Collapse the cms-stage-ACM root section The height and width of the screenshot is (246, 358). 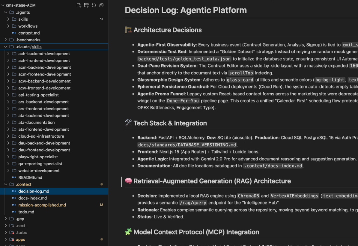(x=3, y=5)
